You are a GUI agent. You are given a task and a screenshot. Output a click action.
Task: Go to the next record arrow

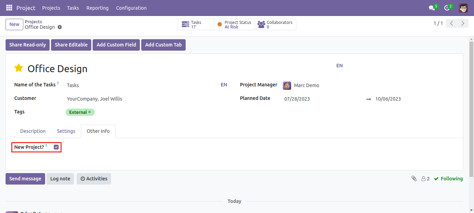coord(463,24)
